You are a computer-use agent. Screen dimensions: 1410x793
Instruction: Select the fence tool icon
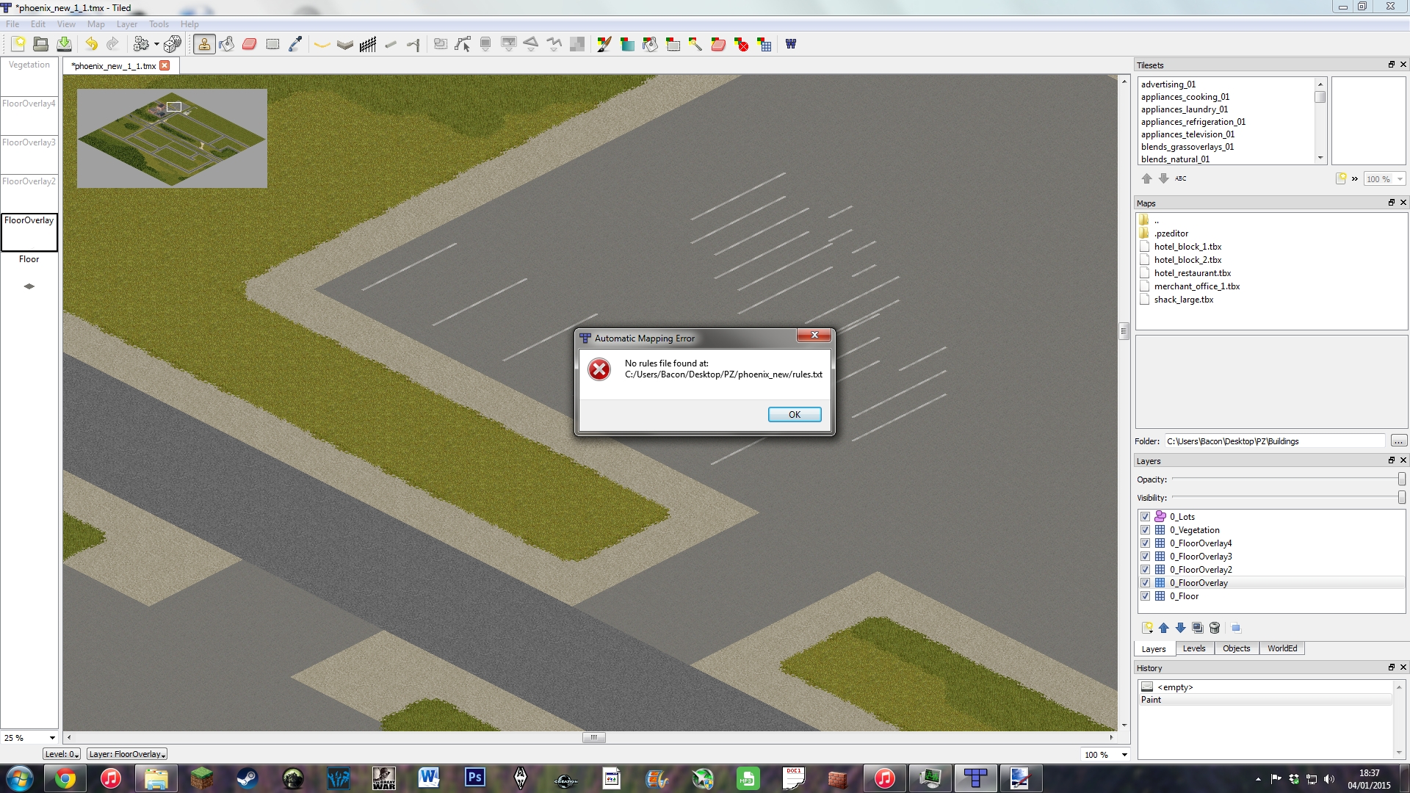point(368,44)
